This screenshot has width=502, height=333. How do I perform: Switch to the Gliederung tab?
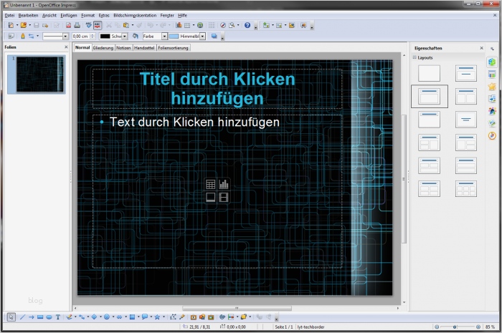click(x=103, y=48)
